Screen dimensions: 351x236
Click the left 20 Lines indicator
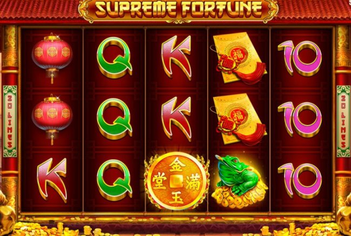click(10, 121)
